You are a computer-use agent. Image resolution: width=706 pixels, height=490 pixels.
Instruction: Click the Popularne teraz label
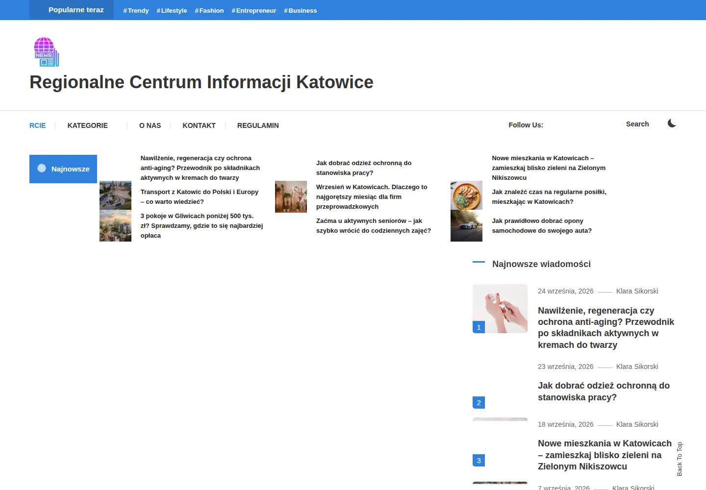72,10
